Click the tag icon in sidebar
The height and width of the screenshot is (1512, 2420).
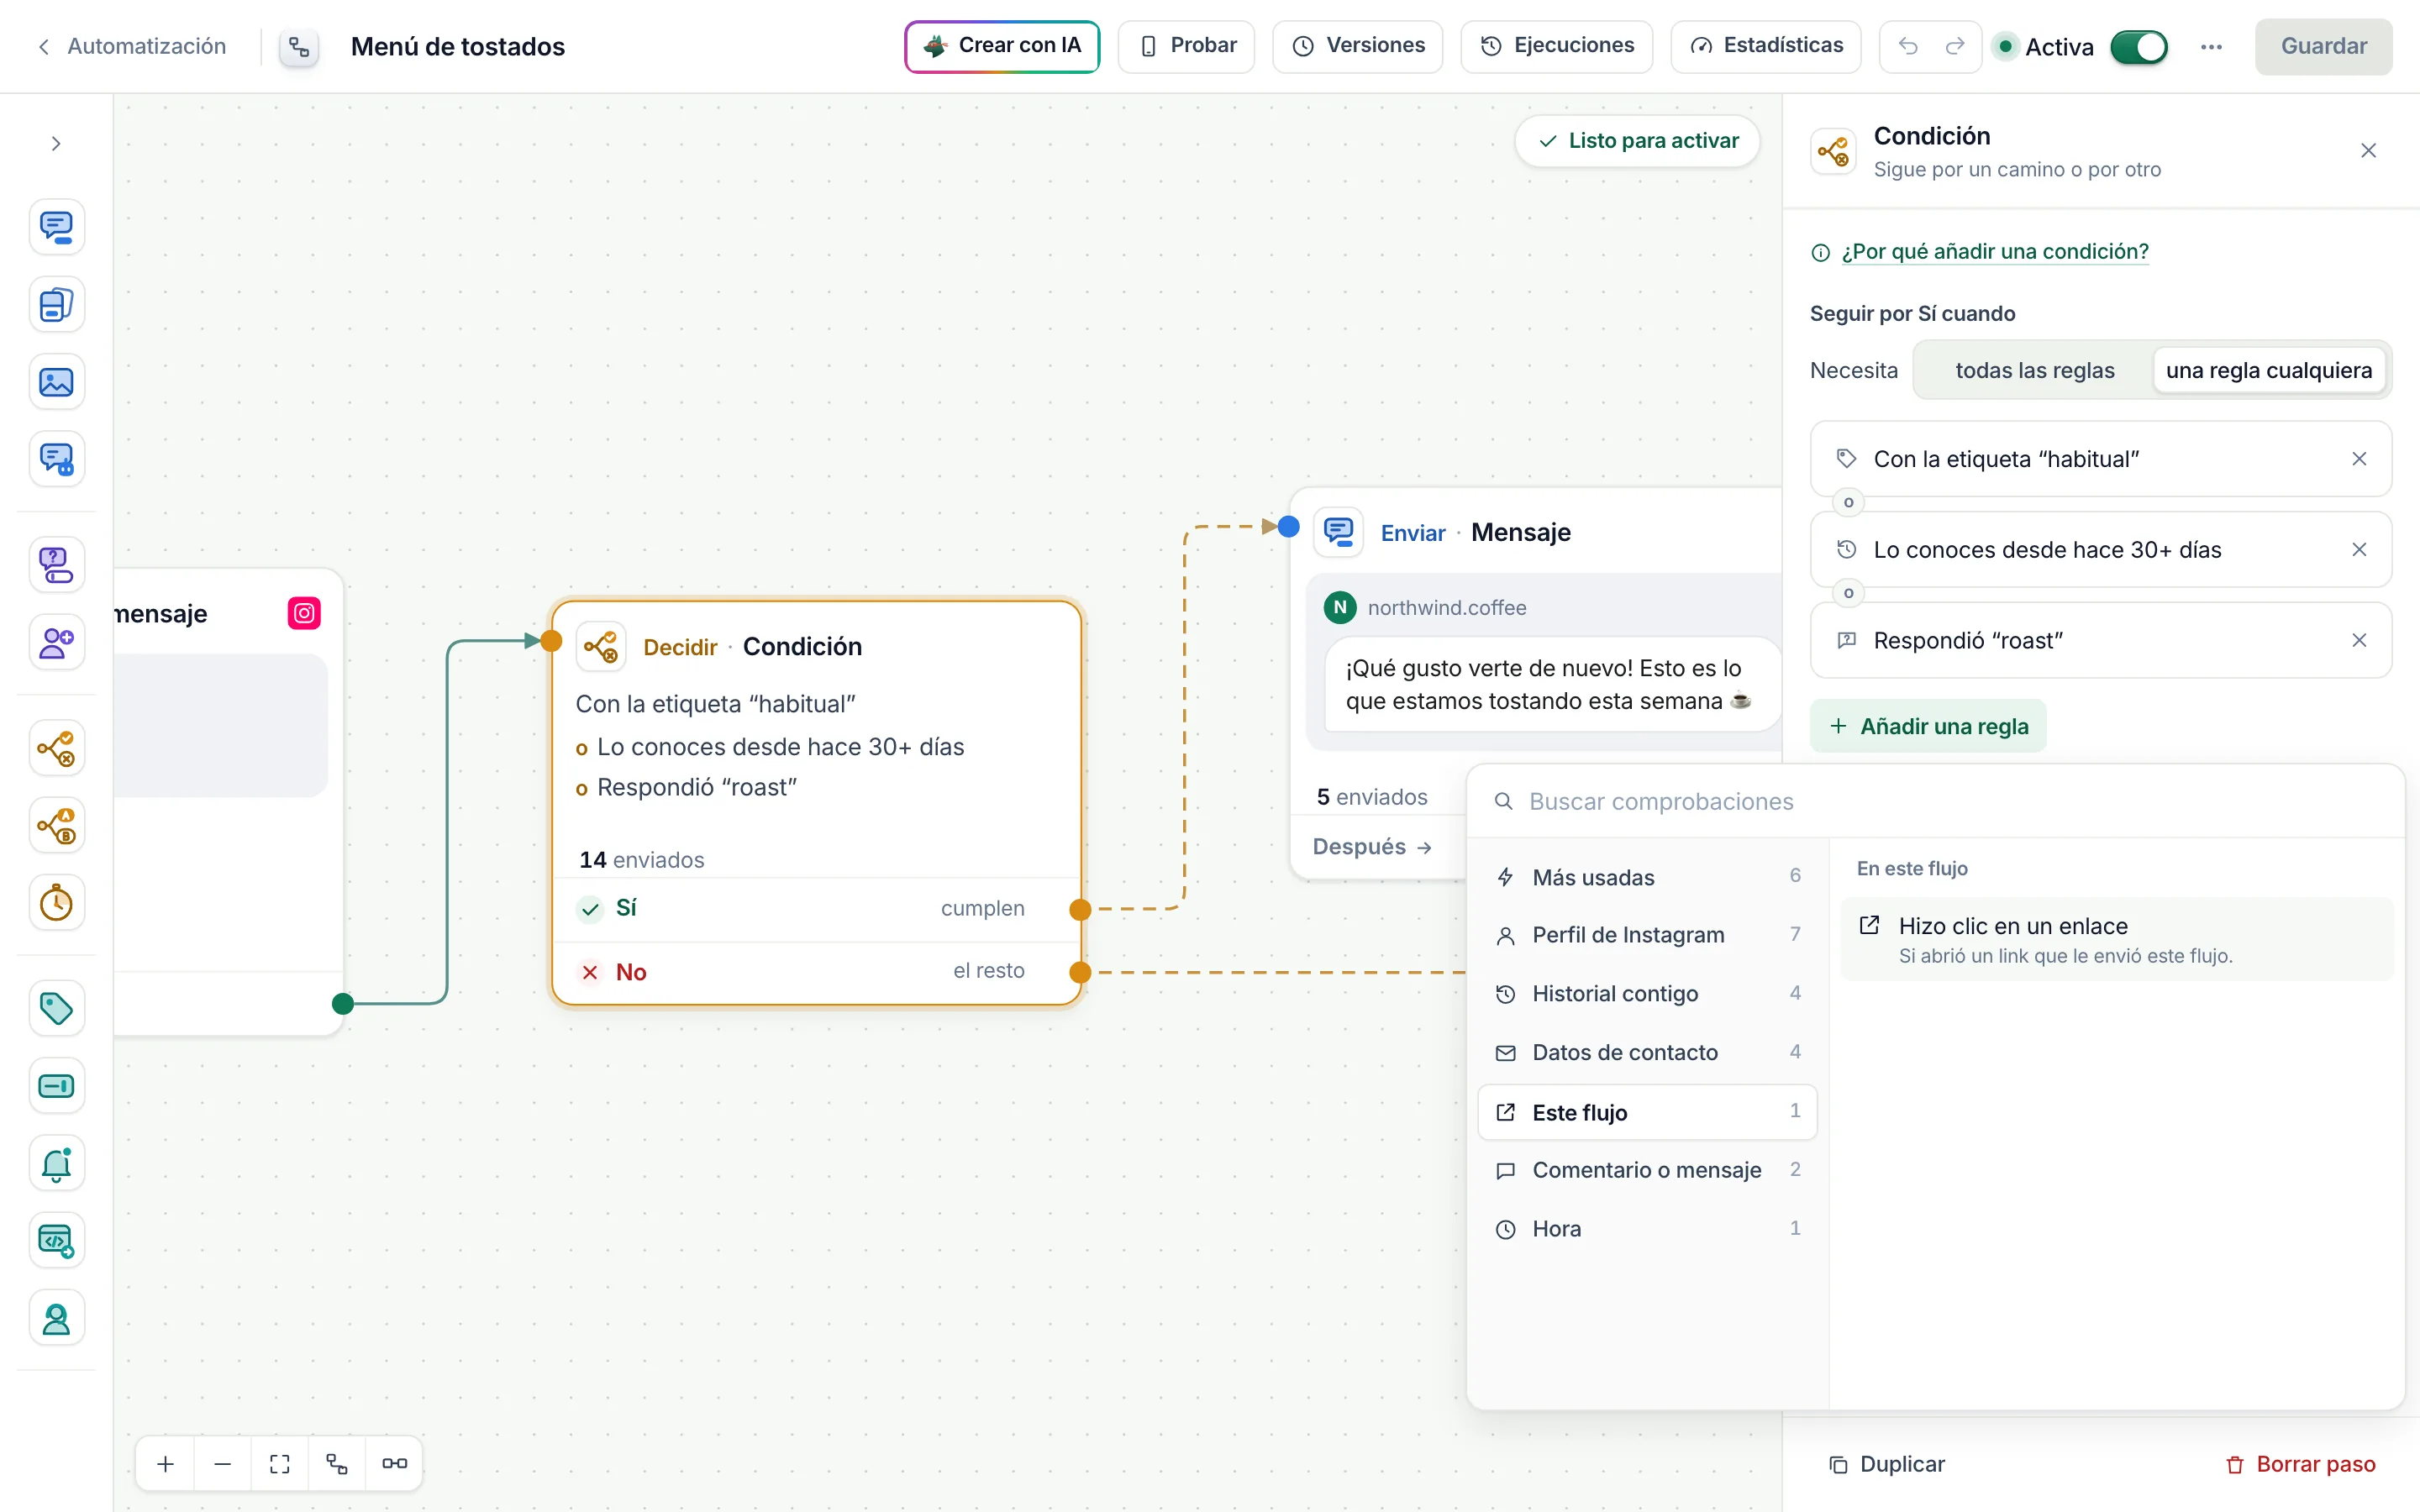pos(56,1008)
